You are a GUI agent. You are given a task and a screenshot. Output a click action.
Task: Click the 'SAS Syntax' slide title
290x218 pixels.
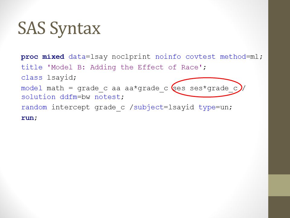tap(59, 29)
